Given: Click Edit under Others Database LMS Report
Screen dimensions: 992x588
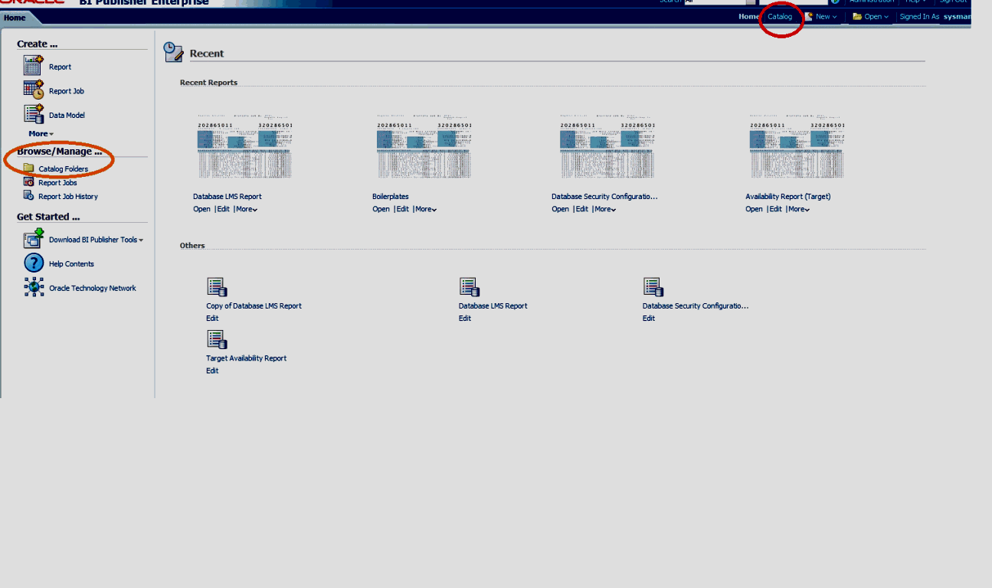Looking at the screenshot, I should 465,318.
